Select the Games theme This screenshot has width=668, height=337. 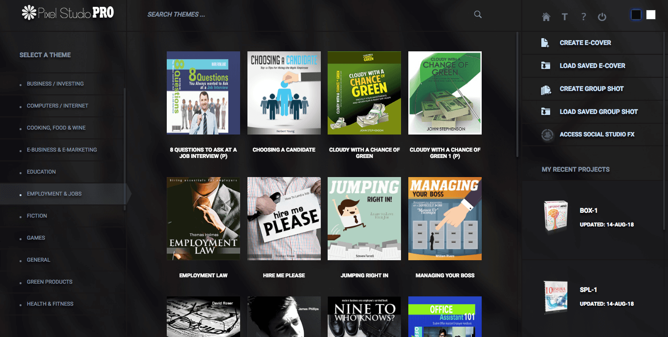pyautogui.click(x=36, y=238)
